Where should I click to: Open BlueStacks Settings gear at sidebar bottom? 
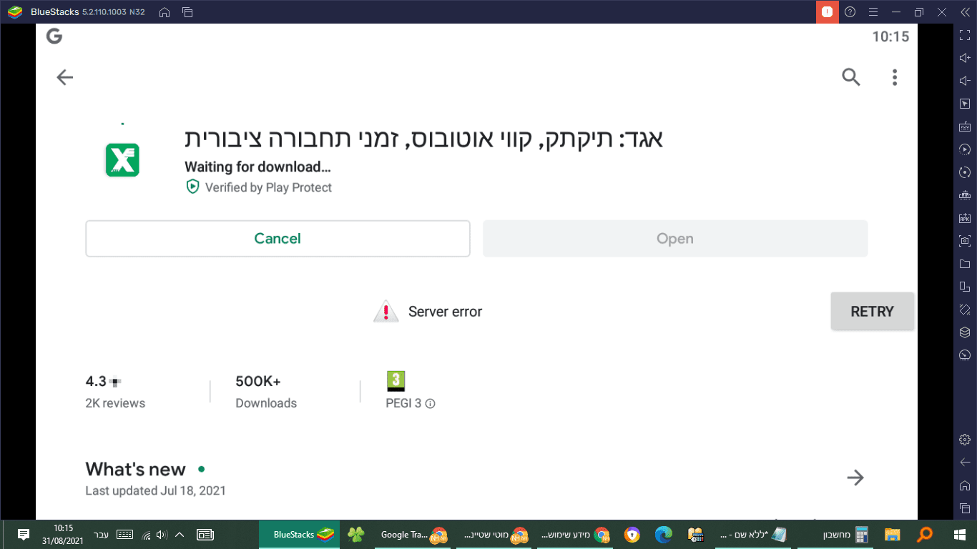965,439
